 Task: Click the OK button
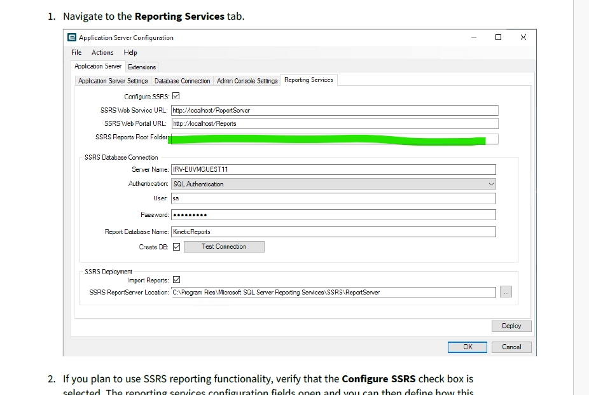pos(468,347)
